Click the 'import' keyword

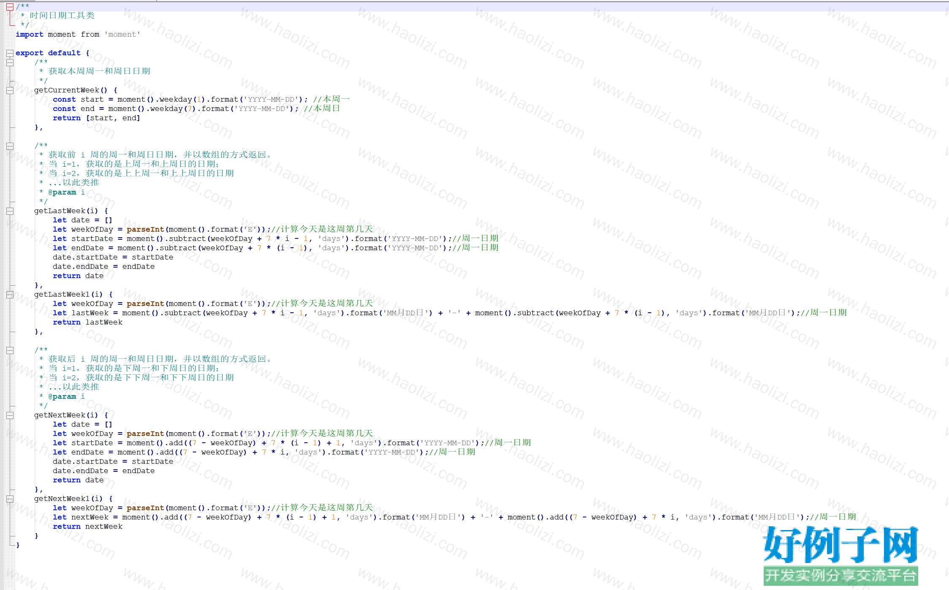point(30,35)
